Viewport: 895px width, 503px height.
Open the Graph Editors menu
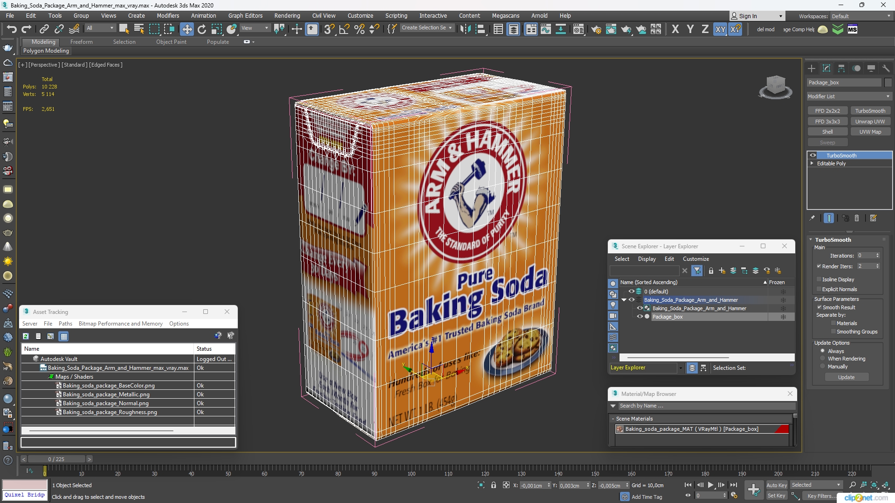click(245, 15)
